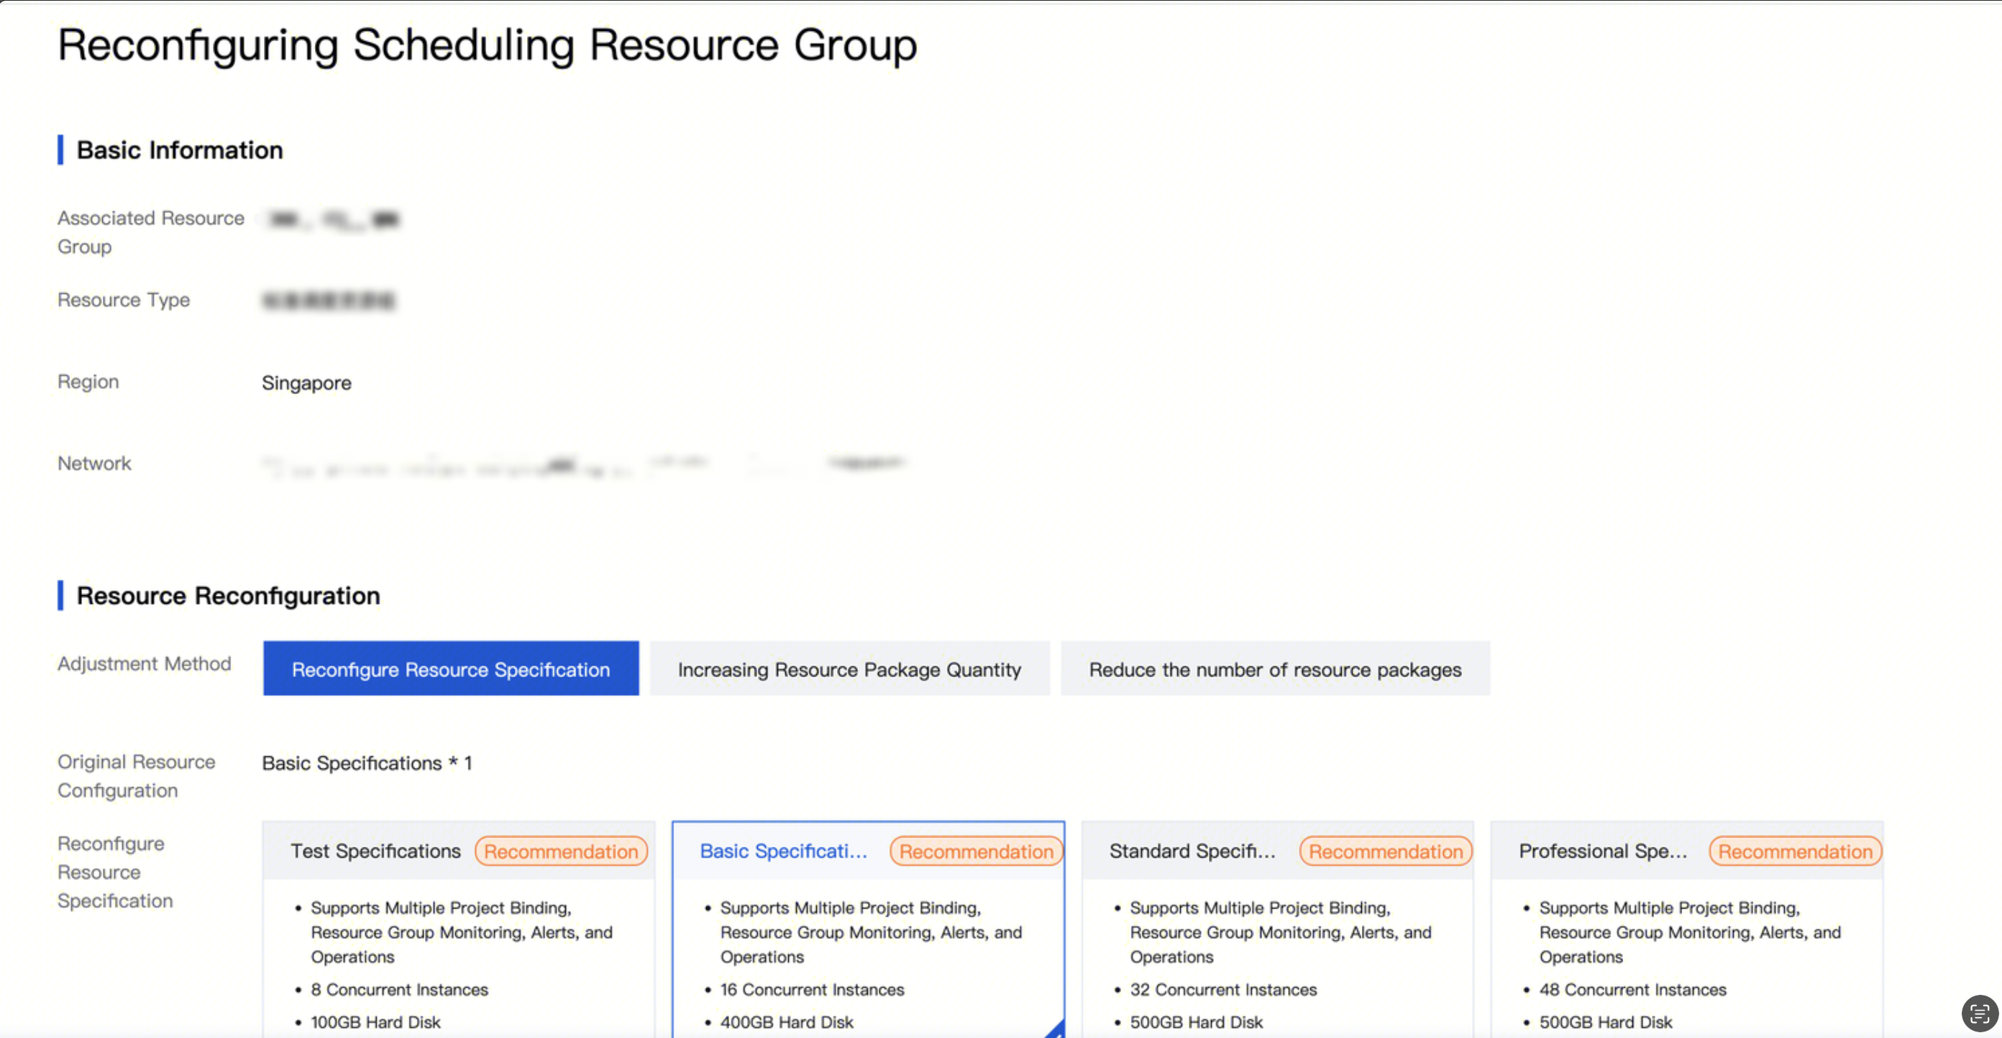Click the 32 Concurrent Instances bullet
Screen dimensions: 2002x1038
coord(1222,990)
